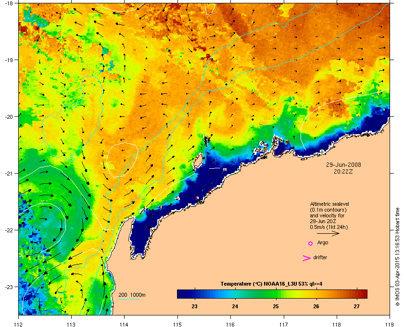Click the 29-Jun-2008 date label
Image resolution: width=404 pixels, height=327 pixels.
[343, 165]
